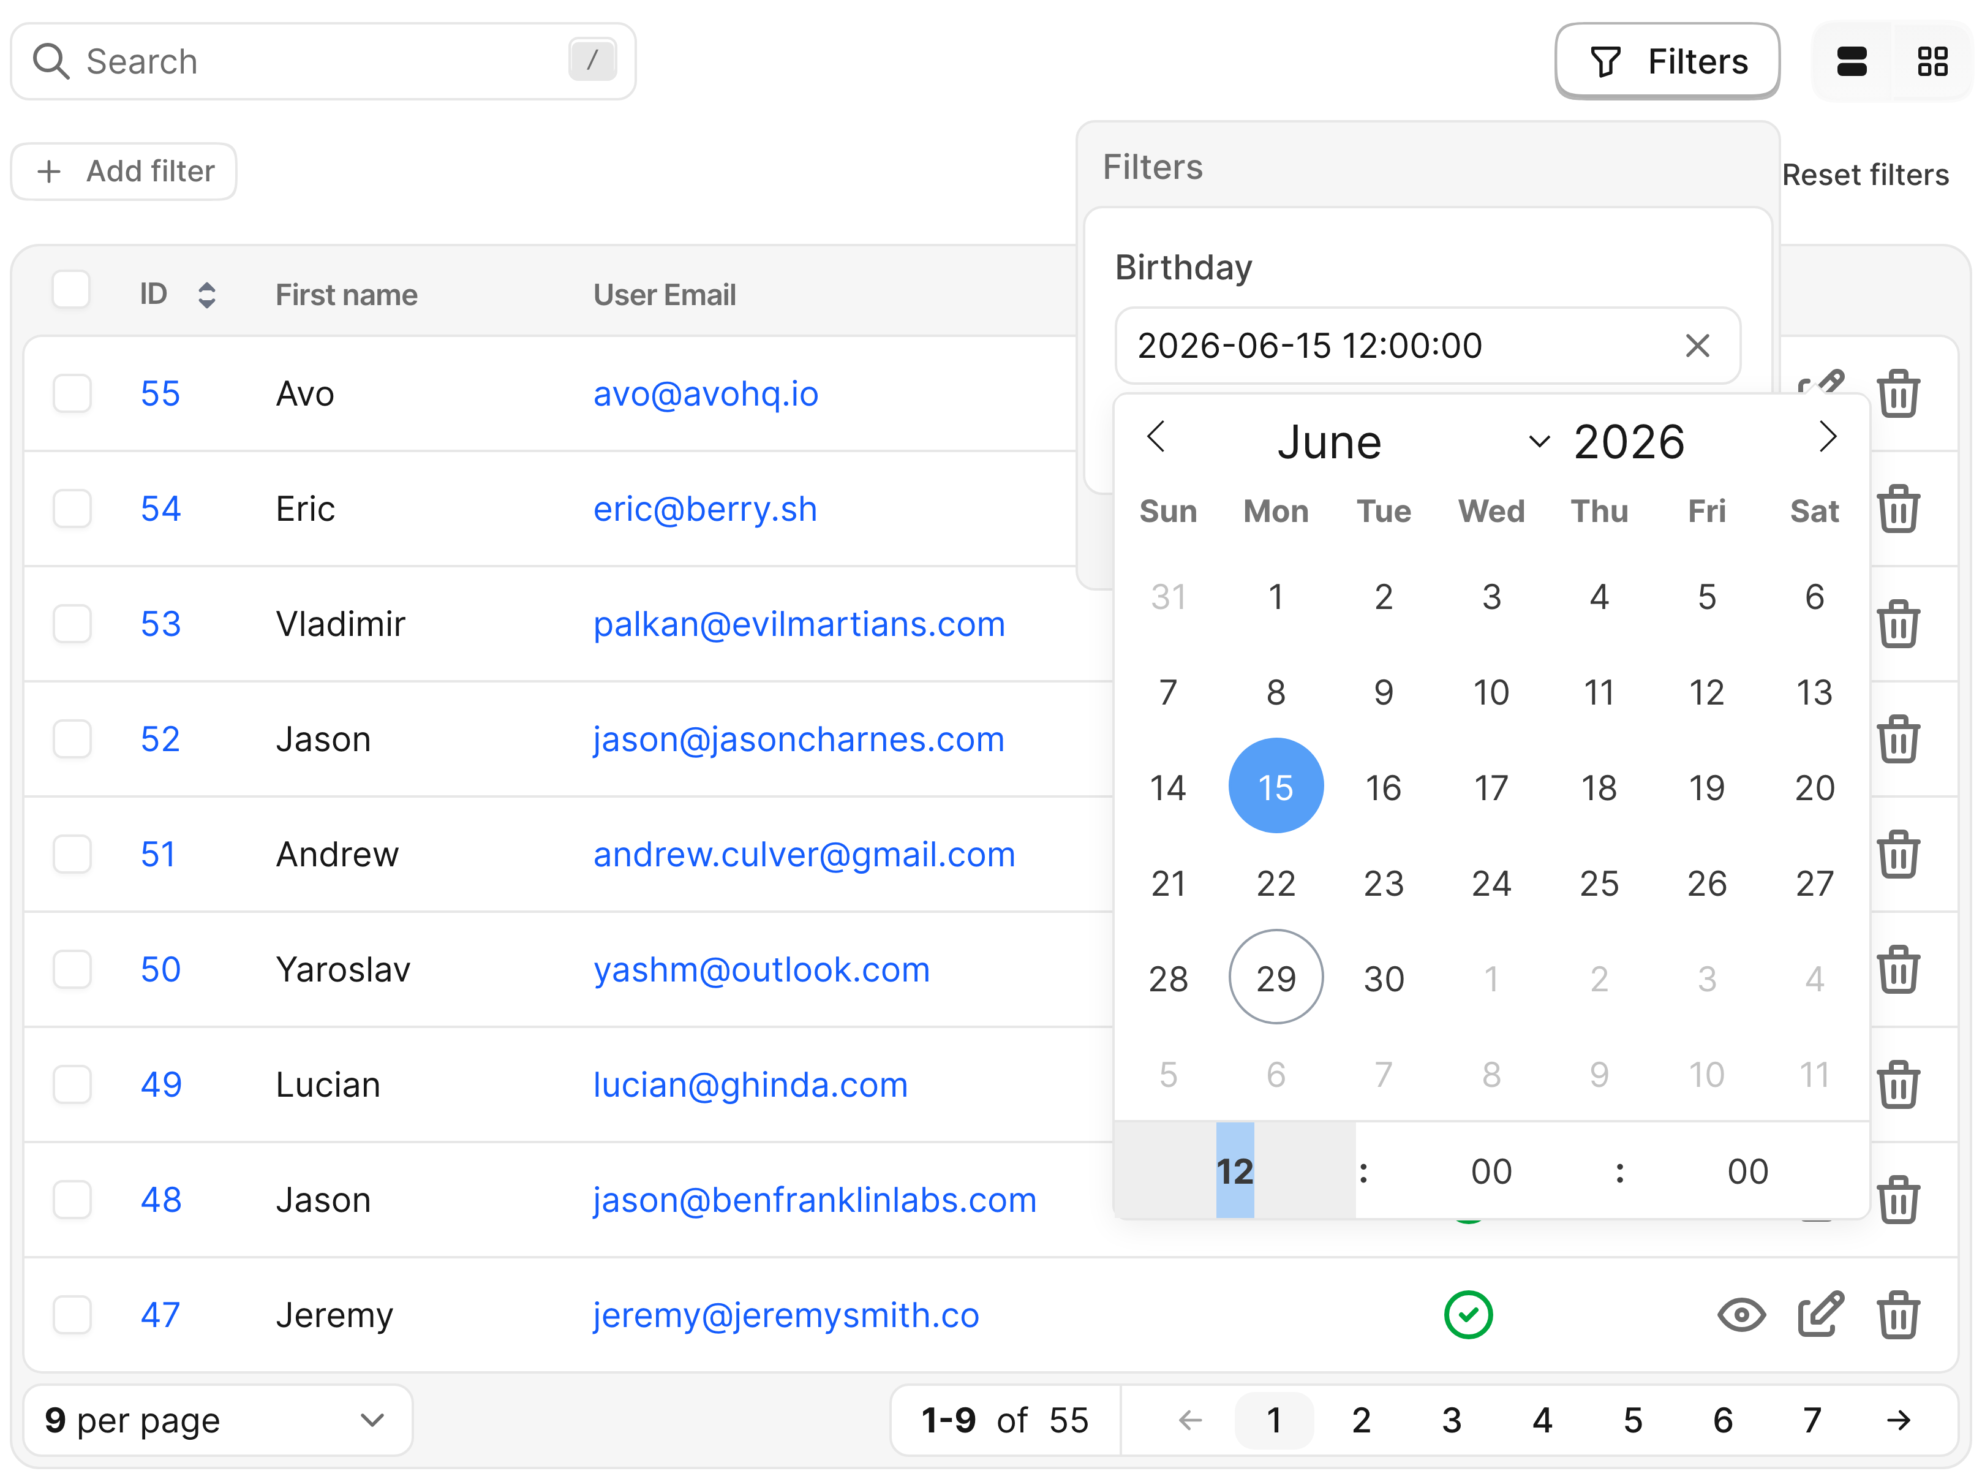
Task: Go to previous month in calendar
Action: pyautogui.click(x=1156, y=437)
